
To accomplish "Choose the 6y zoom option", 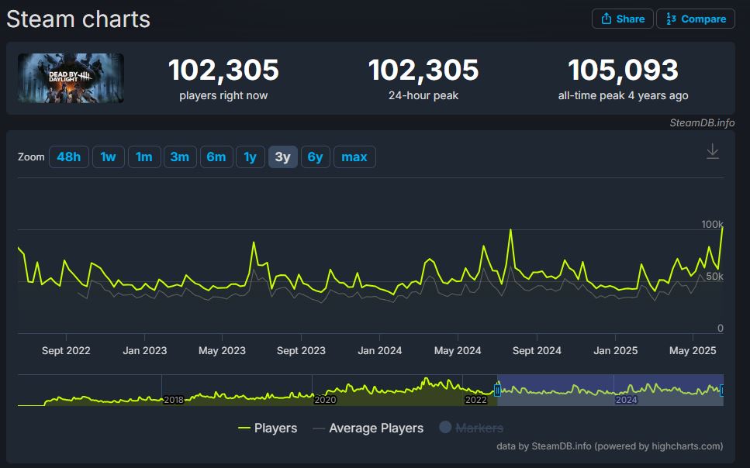I will click(x=315, y=157).
